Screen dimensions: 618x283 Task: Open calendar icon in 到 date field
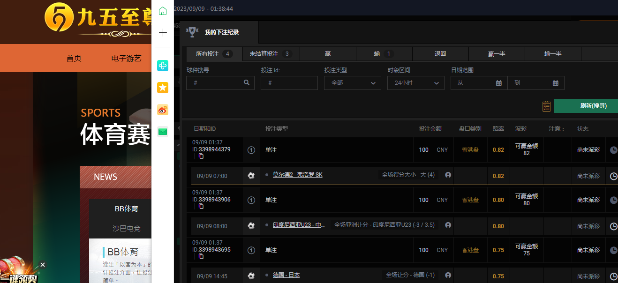pyautogui.click(x=556, y=83)
